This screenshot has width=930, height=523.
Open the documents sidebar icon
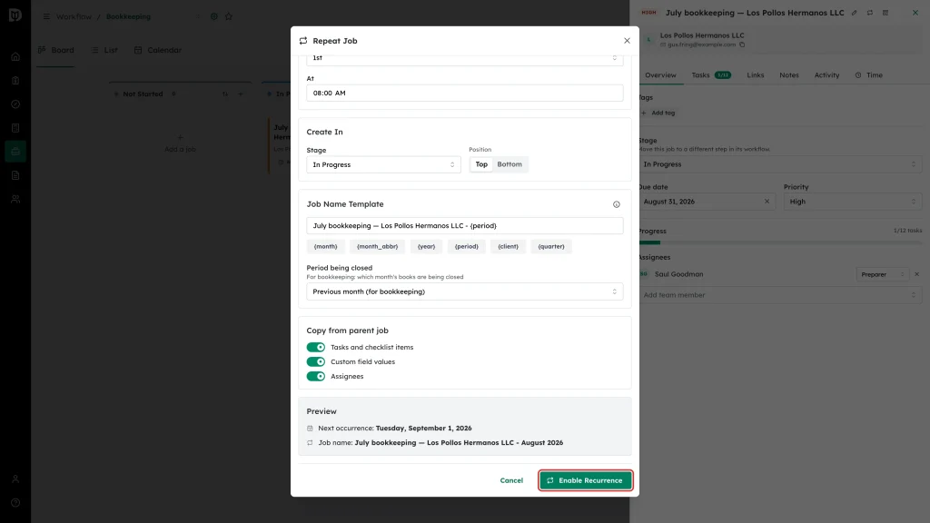coord(15,175)
